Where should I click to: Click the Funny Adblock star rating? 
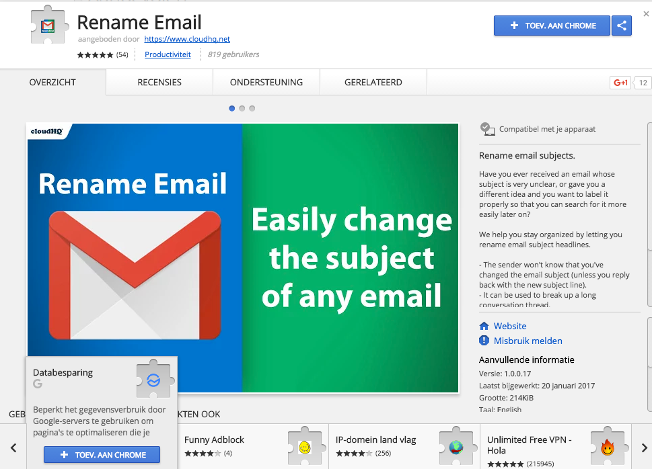pyautogui.click(x=203, y=454)
